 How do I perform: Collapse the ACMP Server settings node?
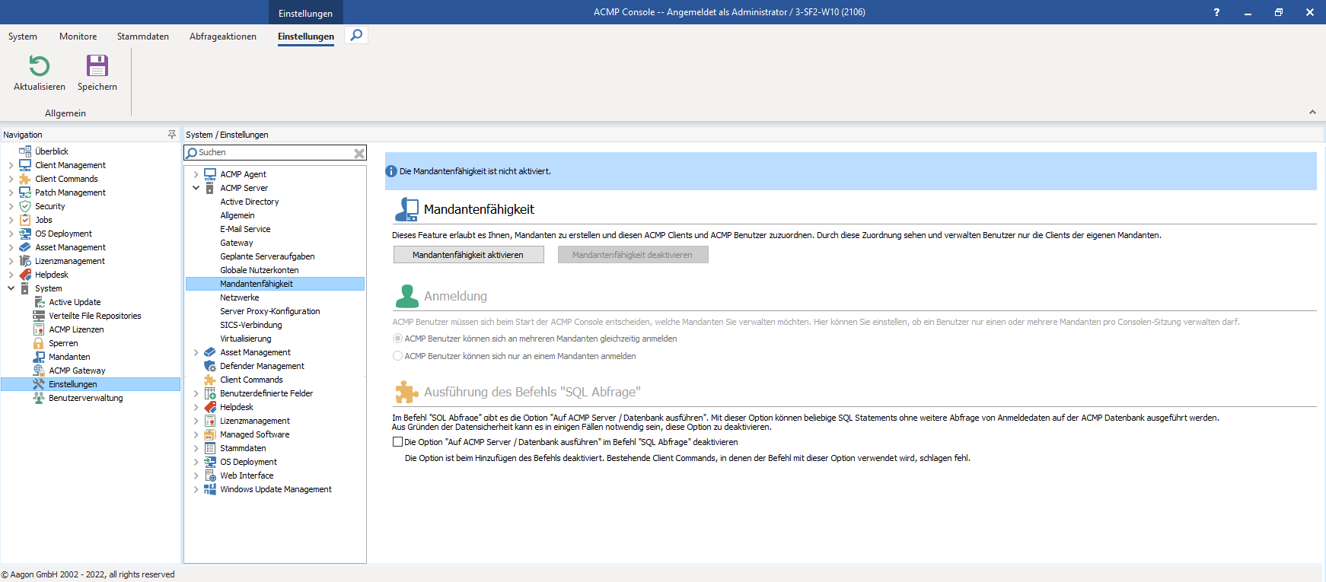[196, 188]
